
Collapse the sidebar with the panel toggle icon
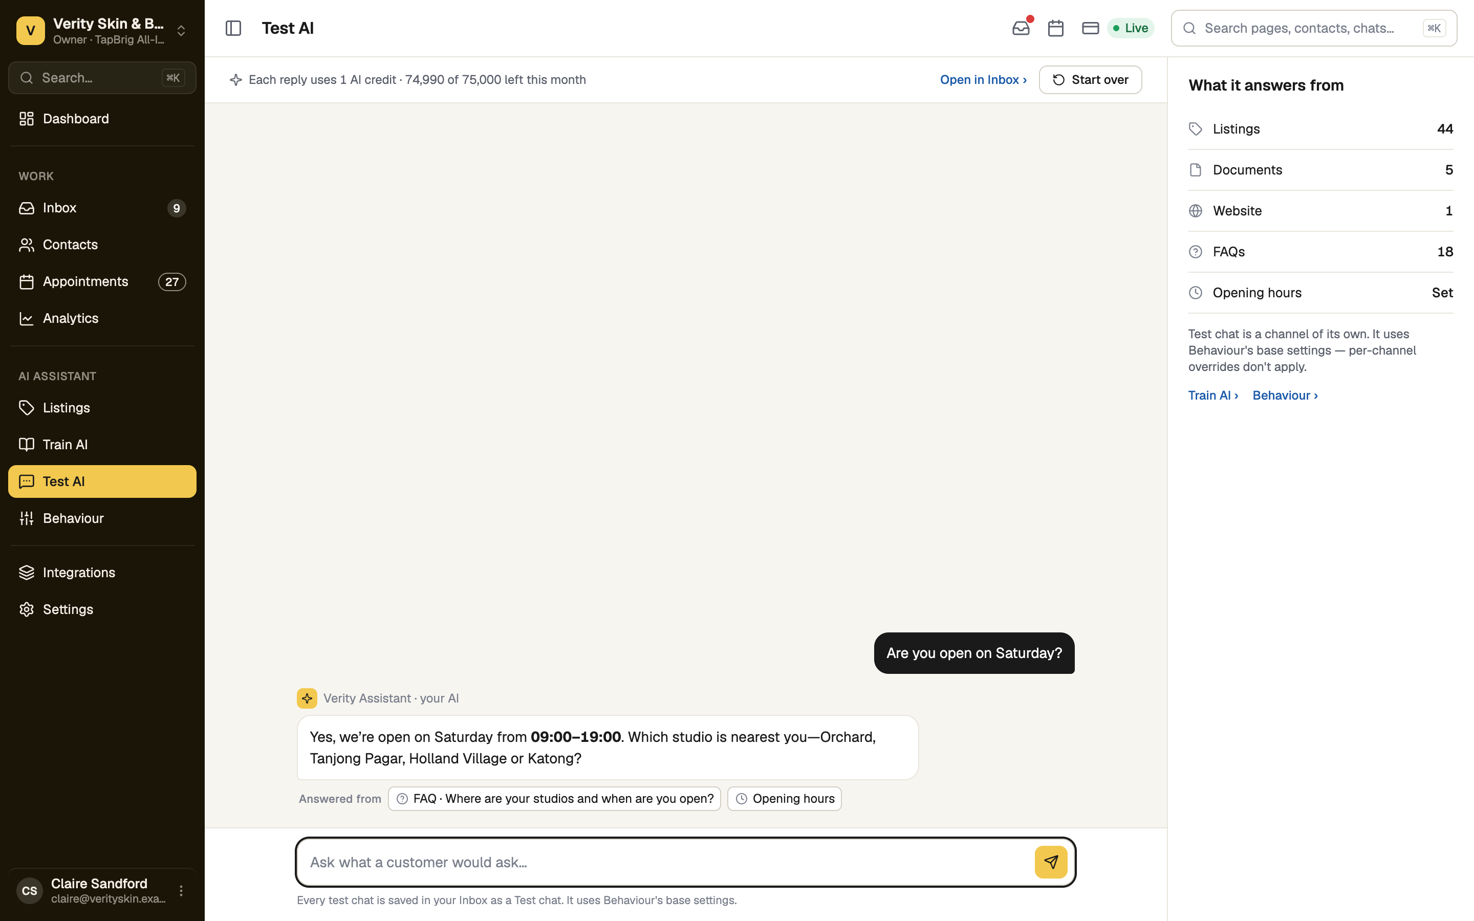coord(233,28)
